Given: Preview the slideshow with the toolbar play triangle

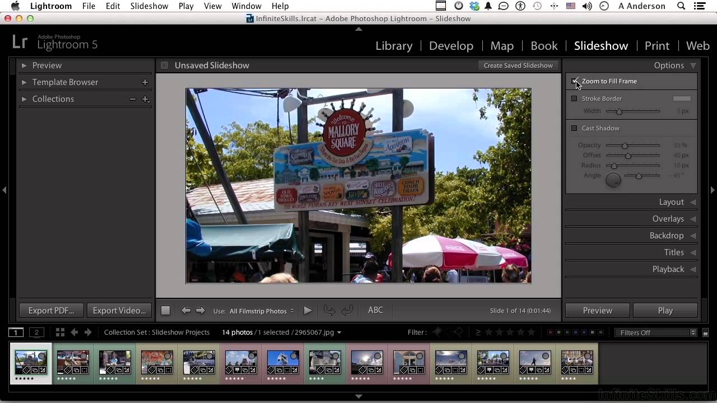Looking at the screenshot, I should [308, 311].
